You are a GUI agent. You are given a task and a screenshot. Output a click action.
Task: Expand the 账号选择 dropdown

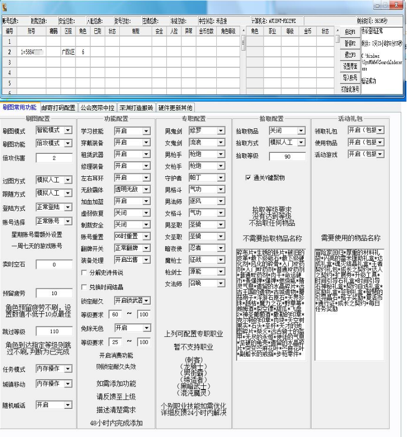[54, 221]
